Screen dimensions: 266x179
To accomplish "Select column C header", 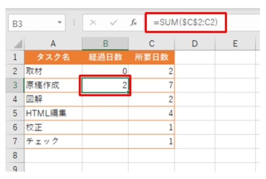I will point(151,43).
